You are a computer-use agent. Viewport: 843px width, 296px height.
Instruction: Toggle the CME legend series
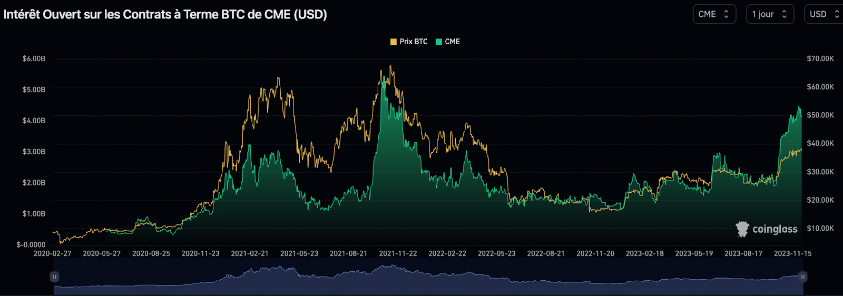coord(448,42)
